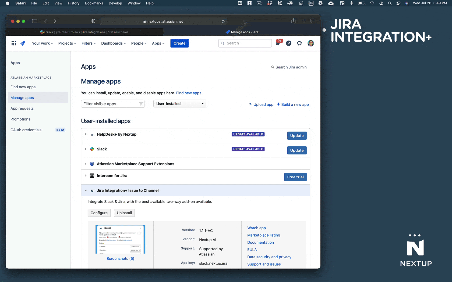Viewport: 452px width, 282px height.
Task: Click the HelpDesk+ by Nextup app icon
Action: coord(92,135)
